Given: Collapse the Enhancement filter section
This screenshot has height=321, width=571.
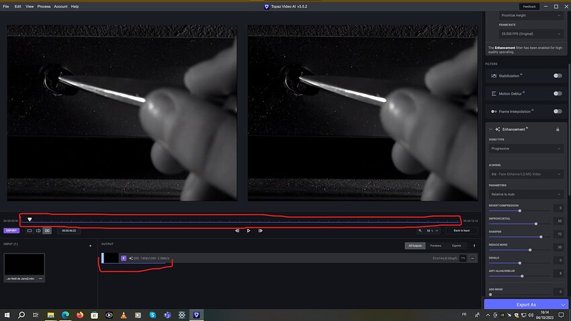Looking at the screenshot, I should [490, 130].
